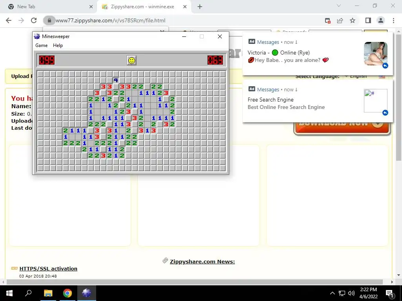Open the Chrome three-dot menu
This screenshot has height=301, width=402.
393,20
